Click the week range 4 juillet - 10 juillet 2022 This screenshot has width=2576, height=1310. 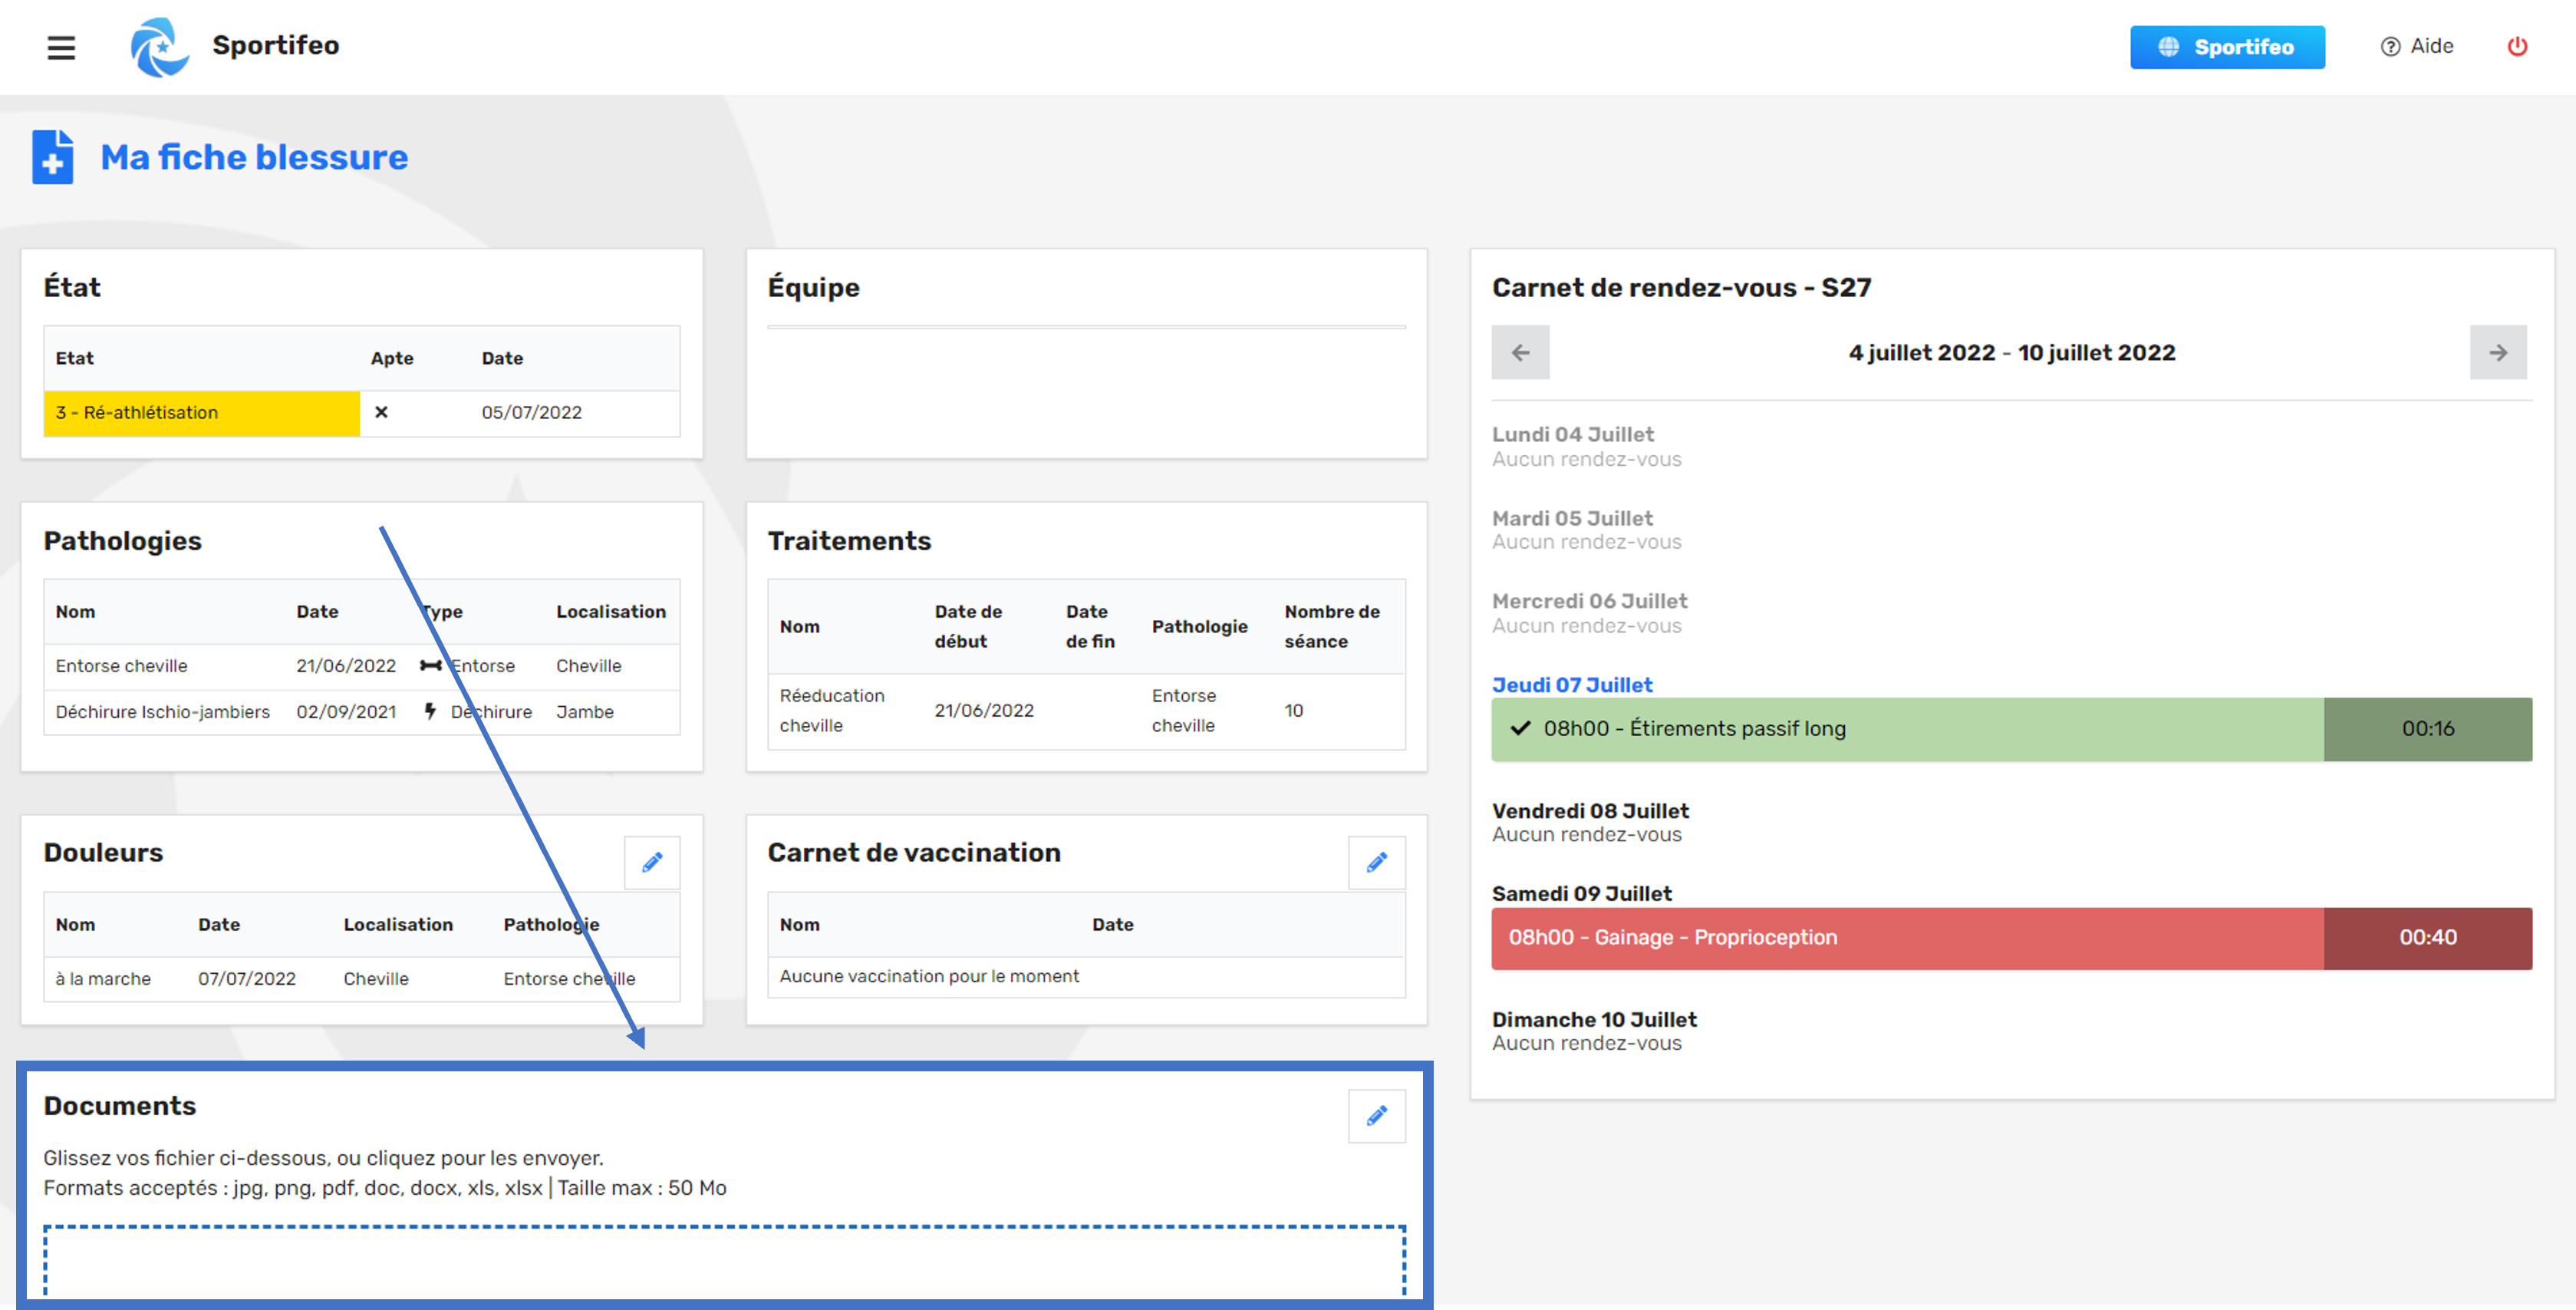coord(2011,352)
